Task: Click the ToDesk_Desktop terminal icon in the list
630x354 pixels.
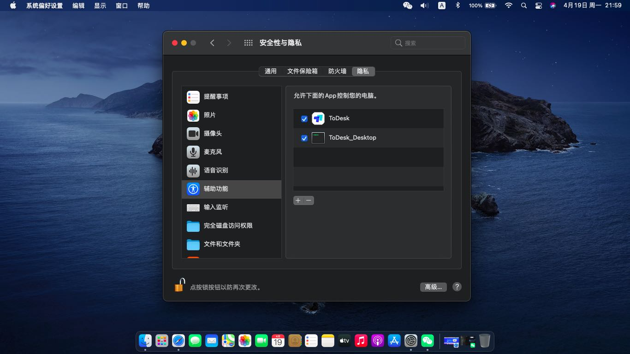Action: point(318,138)
